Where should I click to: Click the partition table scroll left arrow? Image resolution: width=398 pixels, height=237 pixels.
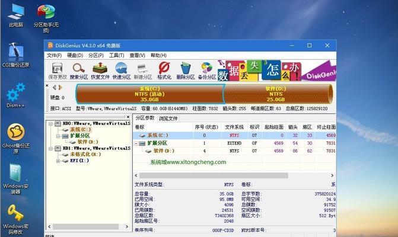136,175
